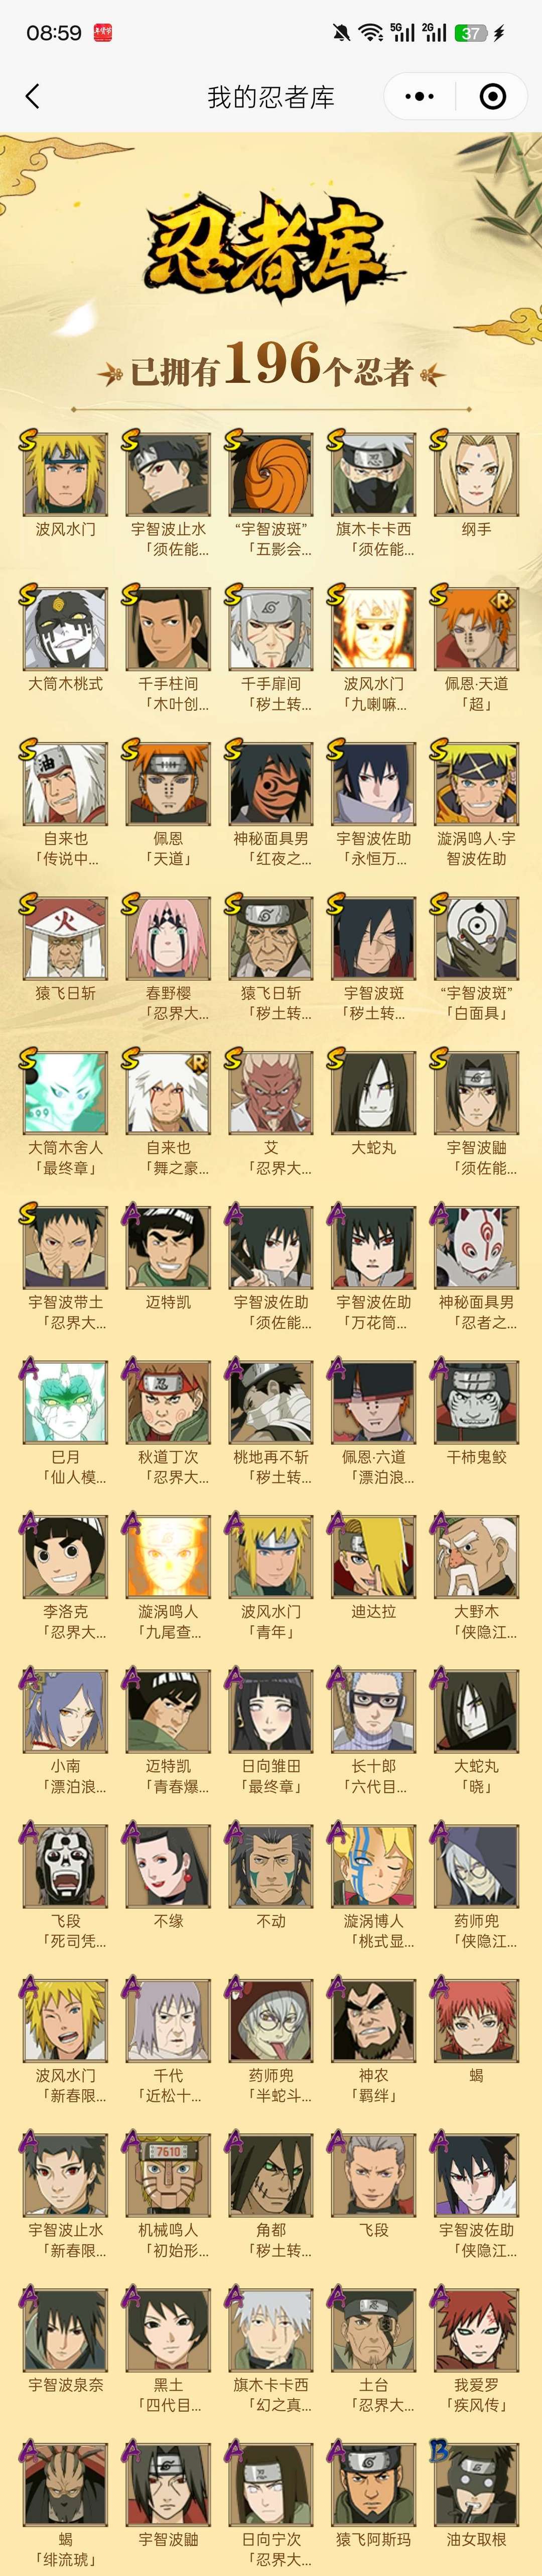Open 迈特凯 A-rank ninja card
The image size is (542, 2576).
pyautogui.click(x=168, y=1247)
